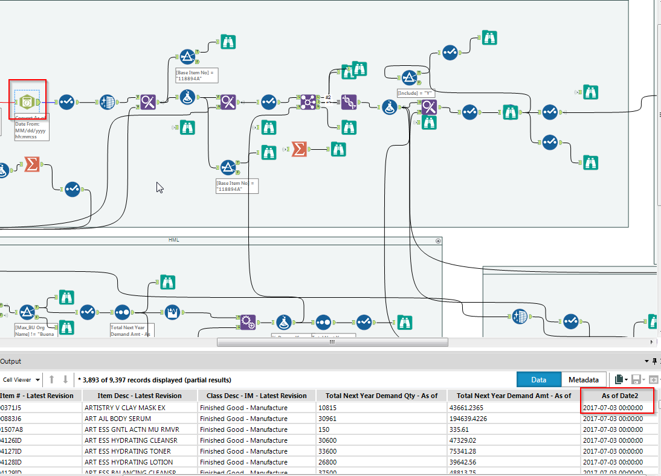The width and height of the screenshot is (661, 476).
Task: Click the Join tool with multiple inputs
Action: pos(308,101)
